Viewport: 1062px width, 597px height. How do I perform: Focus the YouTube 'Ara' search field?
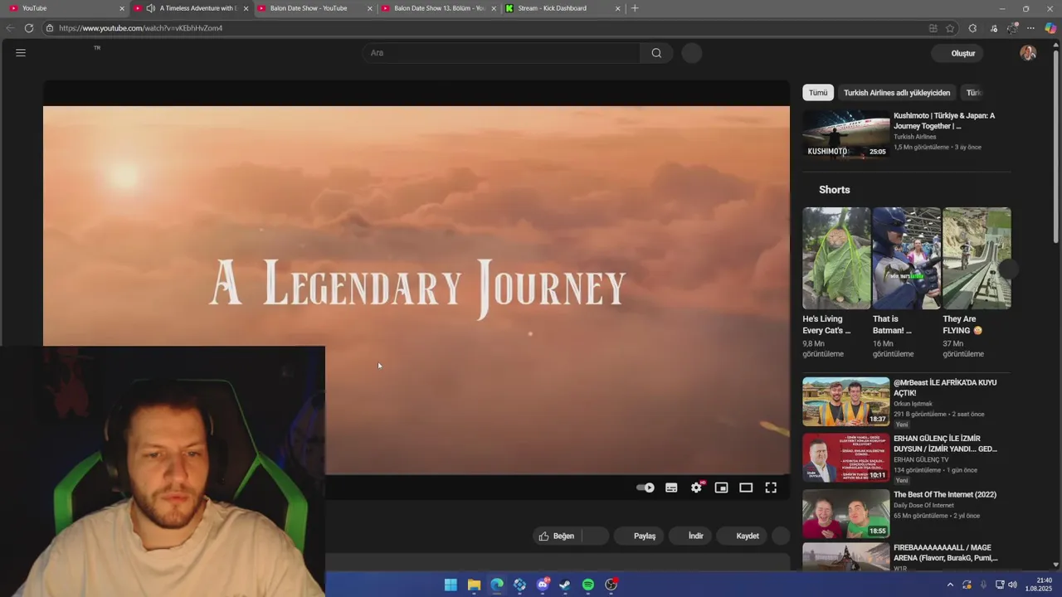tap(500, 53)
